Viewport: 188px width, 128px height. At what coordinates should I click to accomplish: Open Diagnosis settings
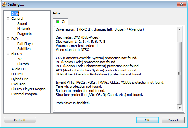pos(25,34)
